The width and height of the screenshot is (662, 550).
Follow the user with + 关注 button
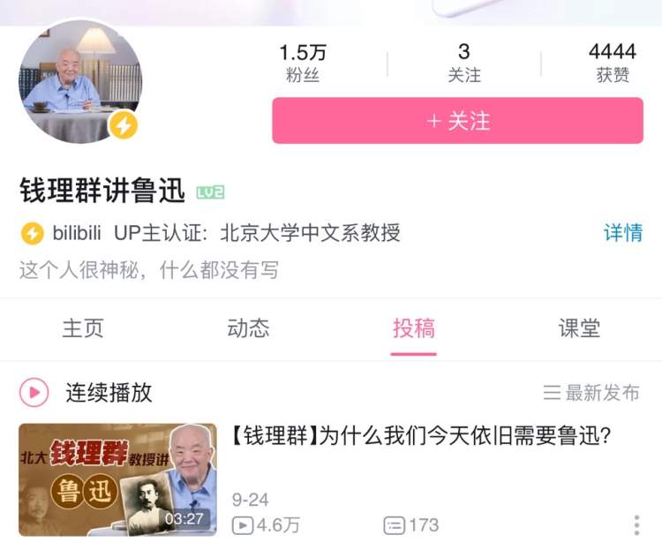pyautogui.click(x=457, y=121)
